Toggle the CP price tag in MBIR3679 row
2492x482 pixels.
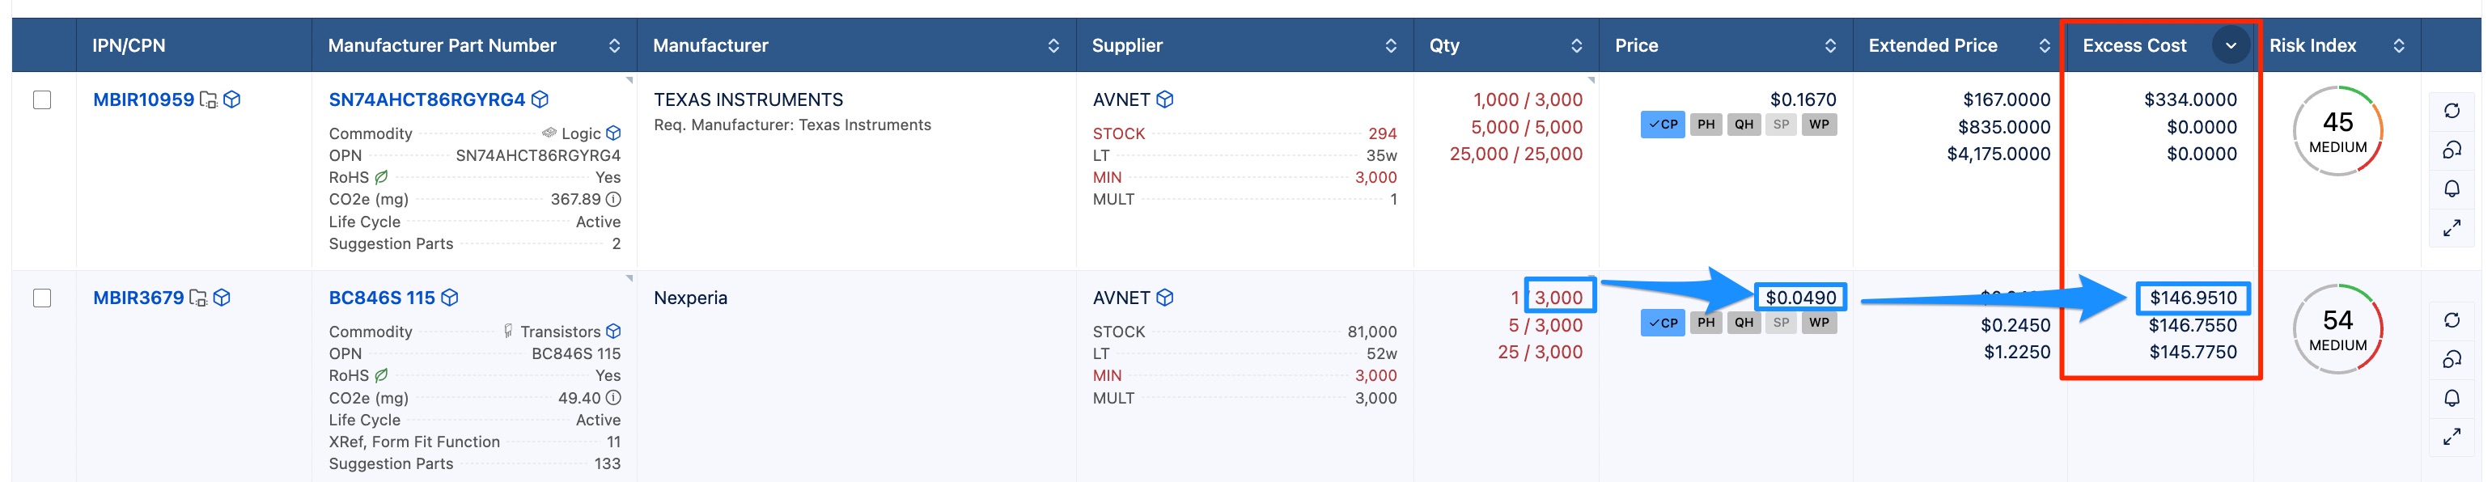[x=1662, y=323]
